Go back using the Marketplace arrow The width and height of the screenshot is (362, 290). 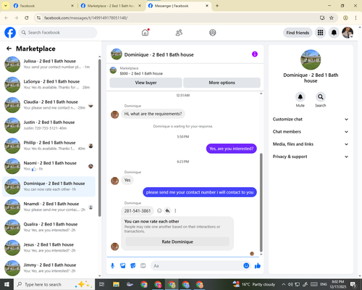(x=9, y=49)
